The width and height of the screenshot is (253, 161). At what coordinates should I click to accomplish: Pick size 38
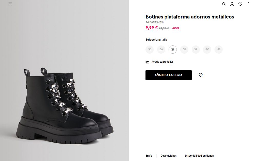pyautogui.click(x=184, y=50)
